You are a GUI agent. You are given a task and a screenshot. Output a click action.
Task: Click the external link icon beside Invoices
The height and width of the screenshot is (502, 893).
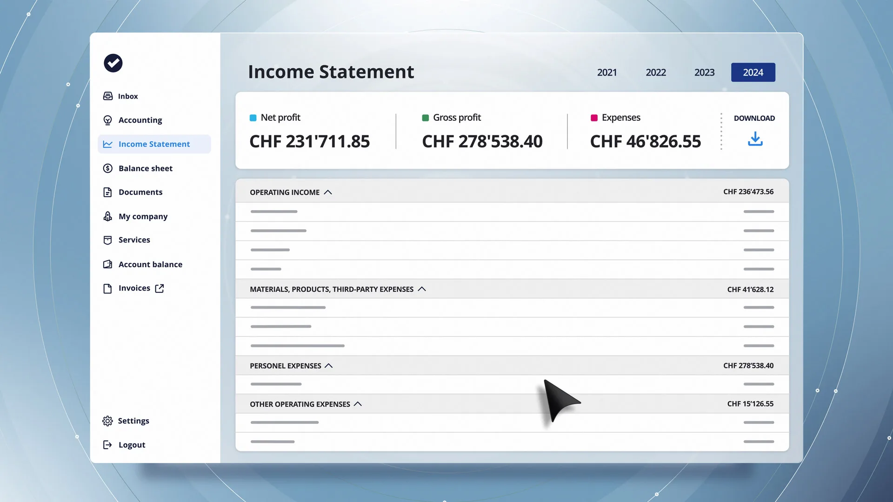(x=160, y=289)
